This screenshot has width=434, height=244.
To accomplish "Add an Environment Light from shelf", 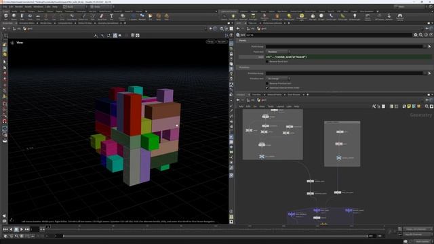I will [302, 18].
